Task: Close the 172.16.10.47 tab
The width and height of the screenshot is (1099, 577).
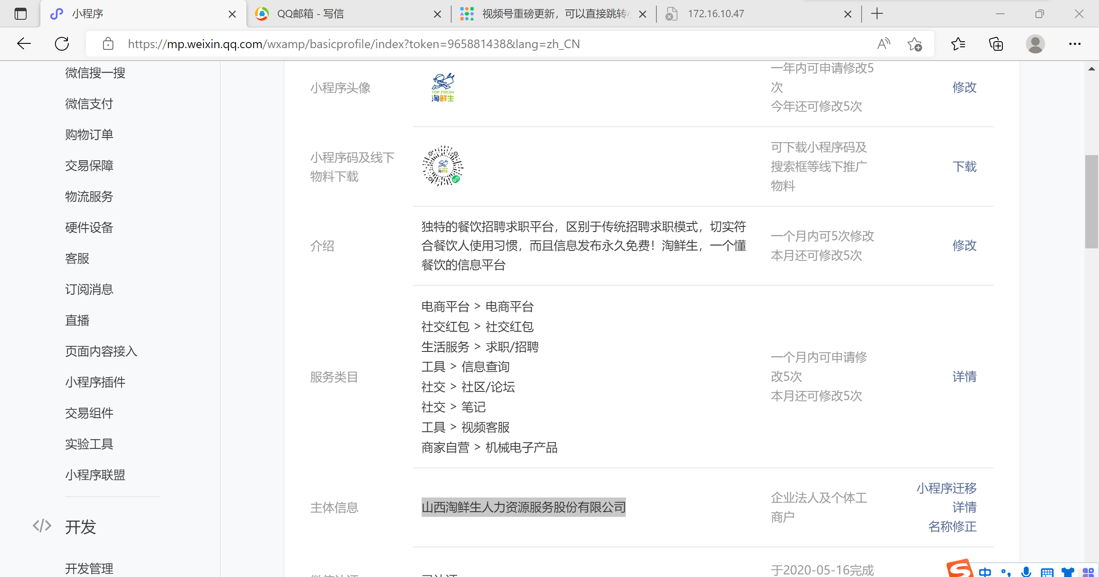Action: click(848, 14)
